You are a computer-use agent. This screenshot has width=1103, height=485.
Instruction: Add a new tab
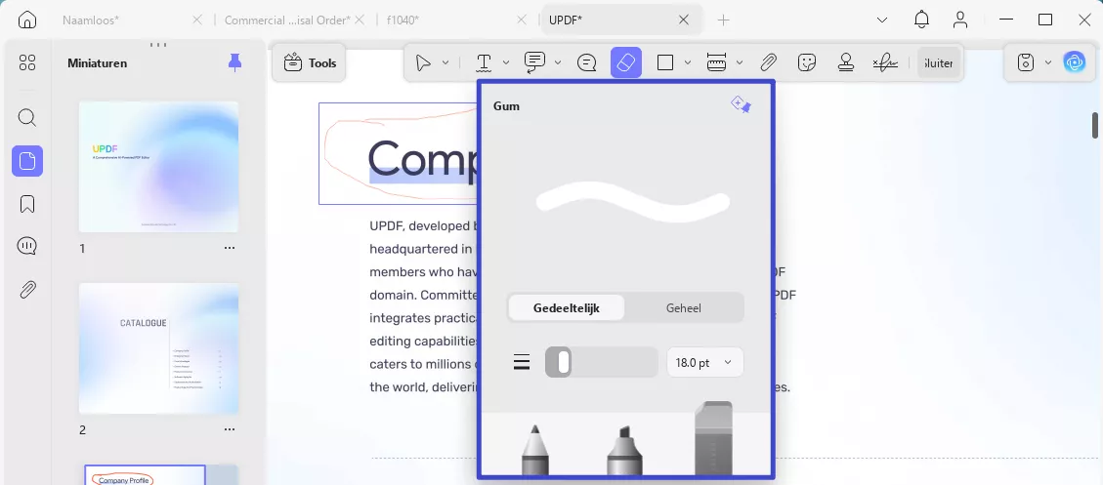723,20
